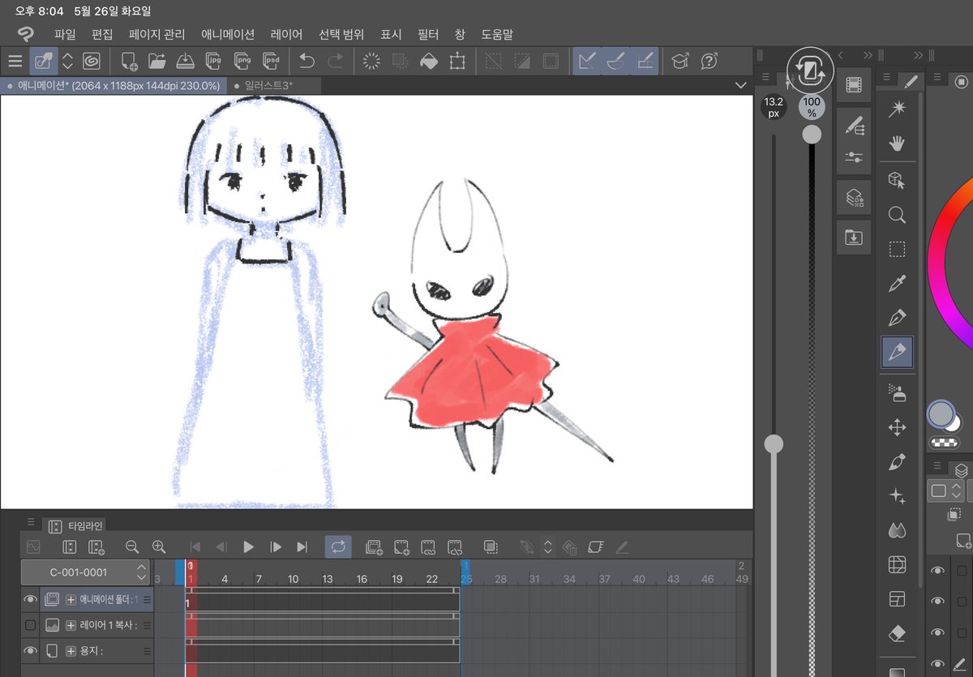
Task: Open the animation film-strip palette icon
Action: [854, 85]
